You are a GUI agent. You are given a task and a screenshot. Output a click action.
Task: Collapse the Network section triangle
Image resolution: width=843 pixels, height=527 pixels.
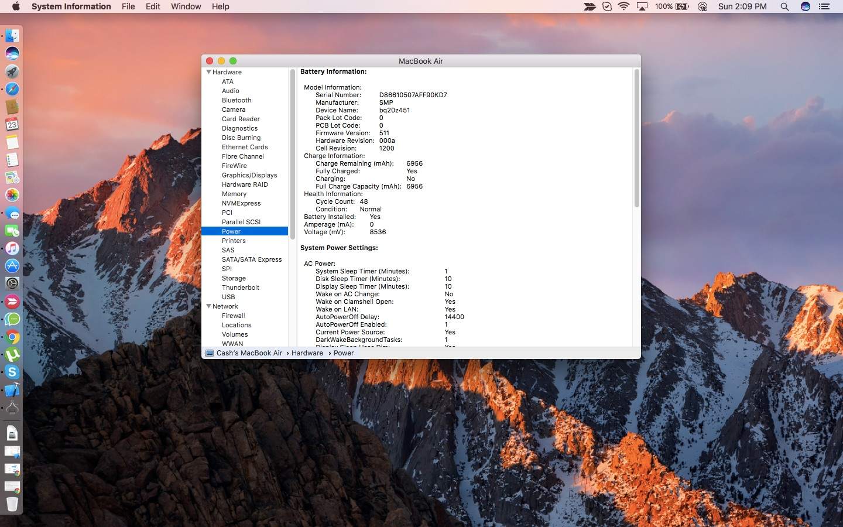[208, 306]
